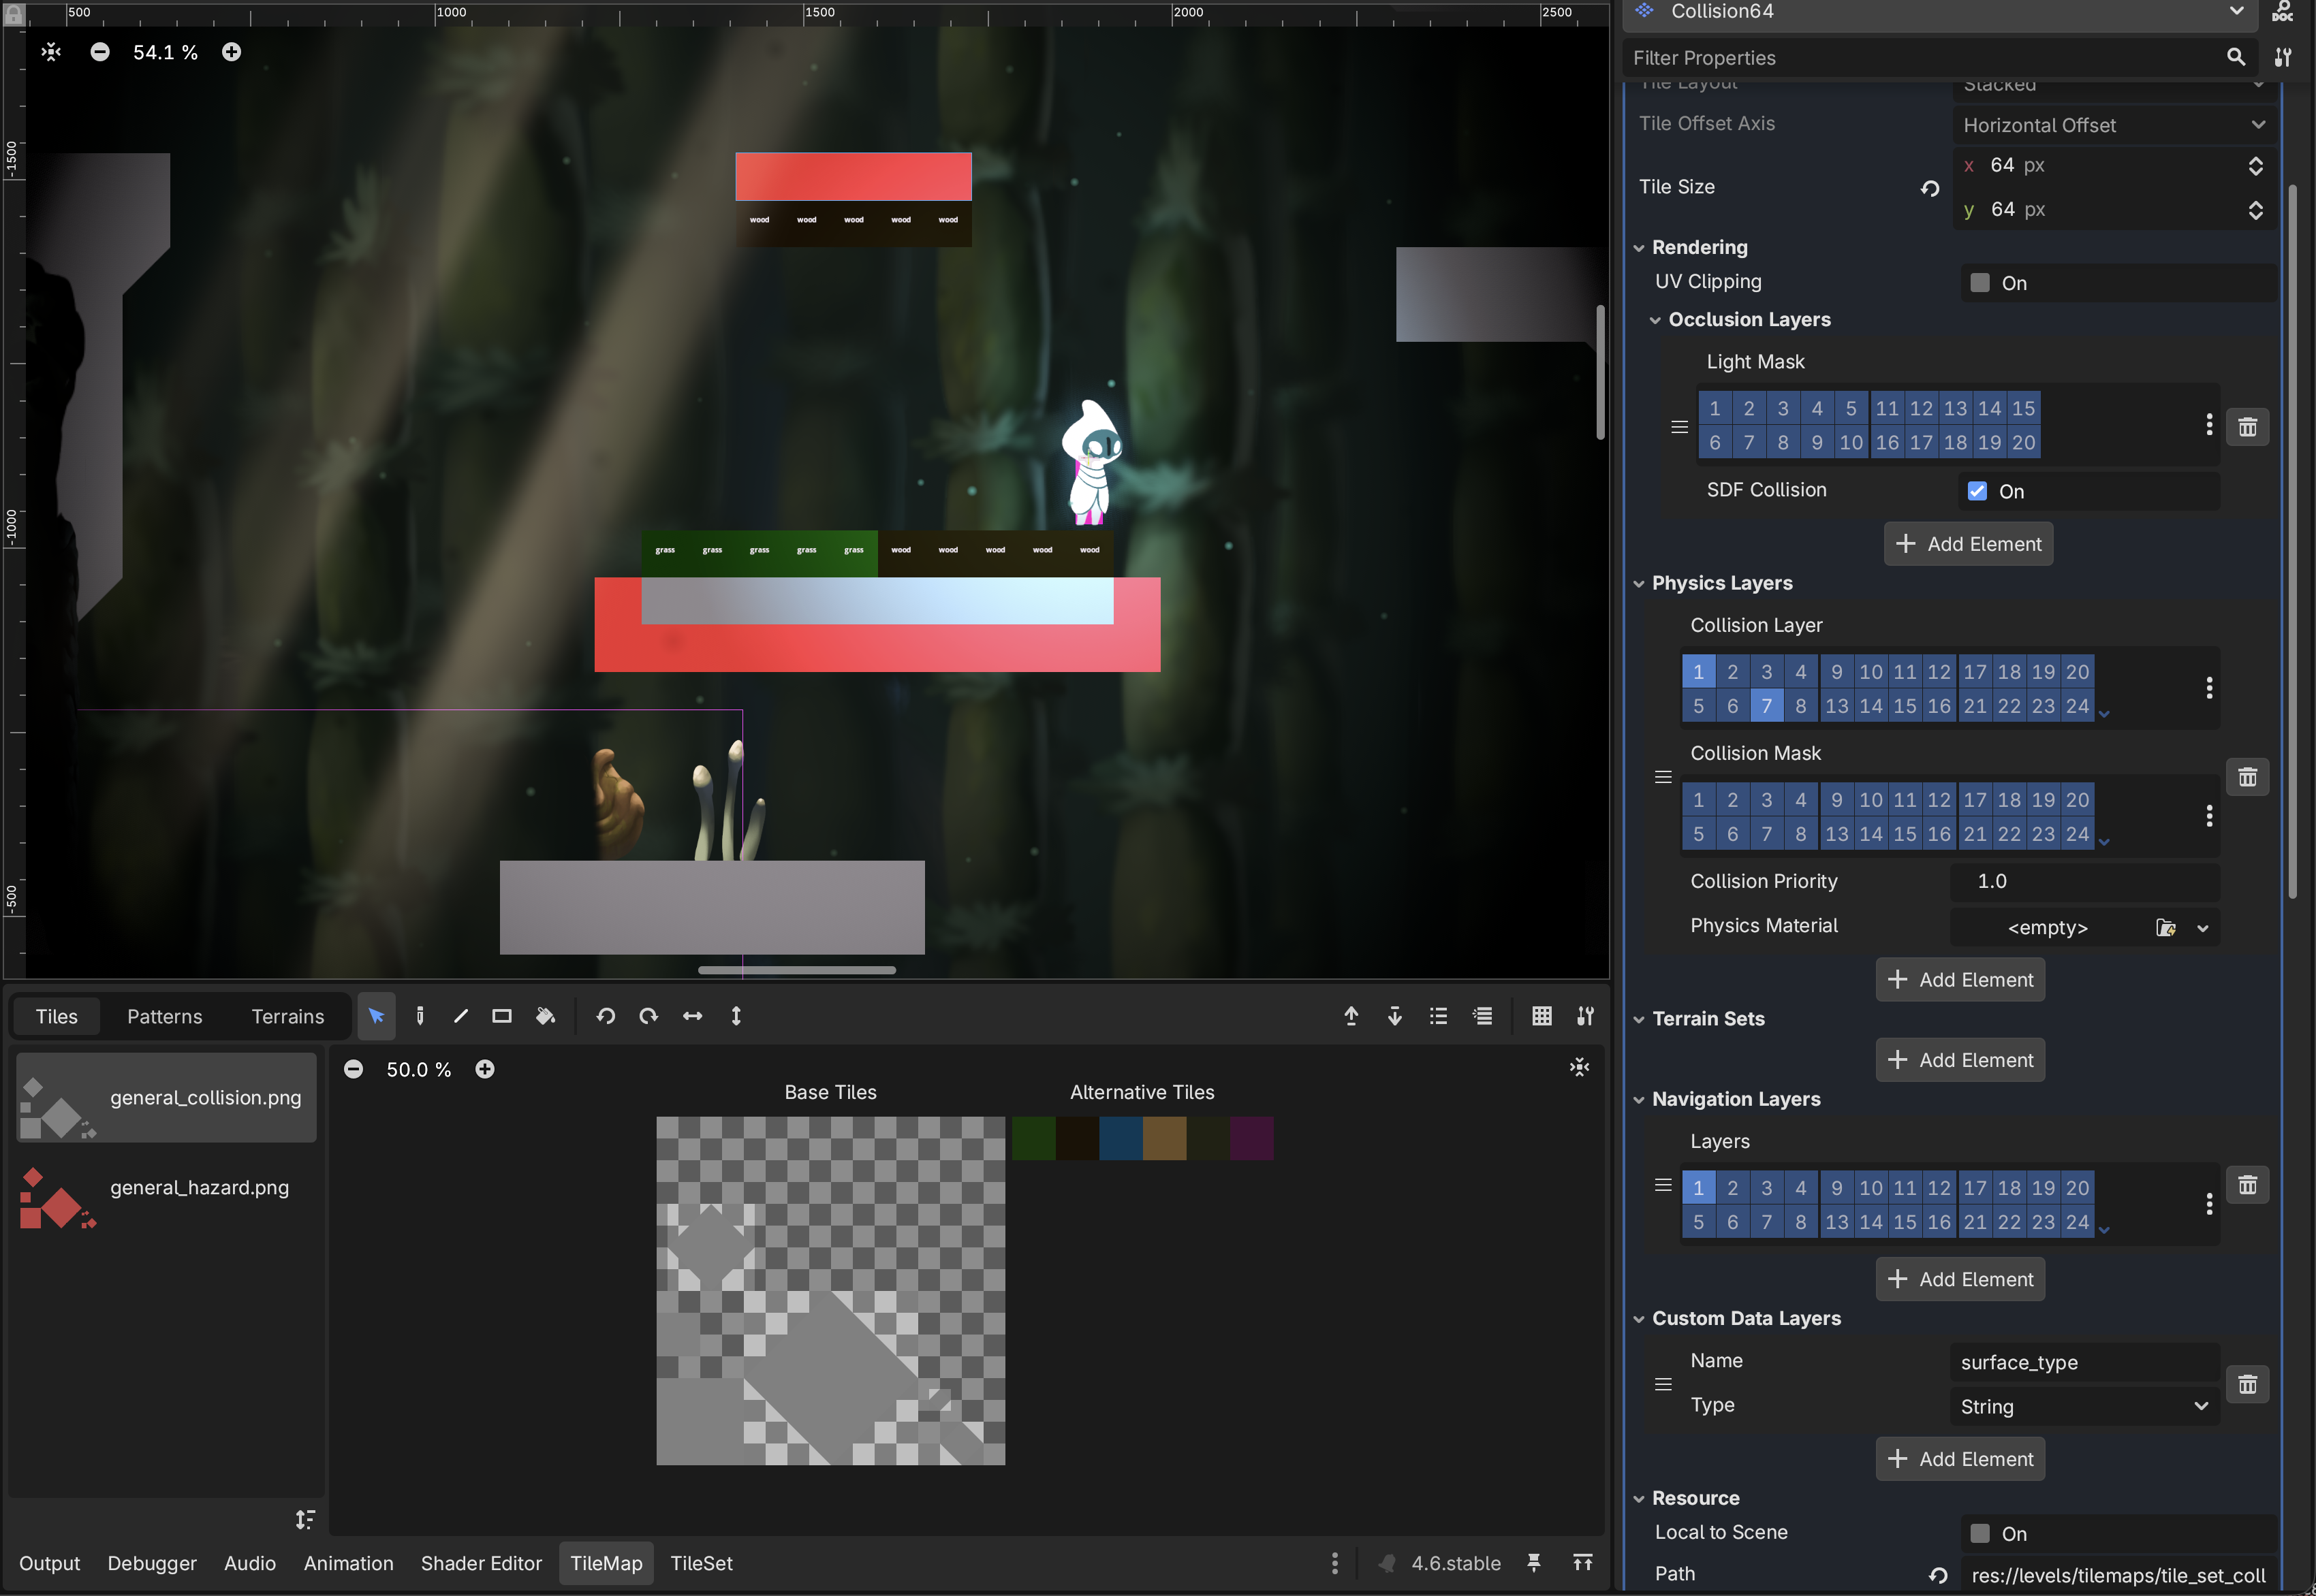
Task: Activate the arrow Selection tool in TileMap toolbar
Action: coord(376,1016)
